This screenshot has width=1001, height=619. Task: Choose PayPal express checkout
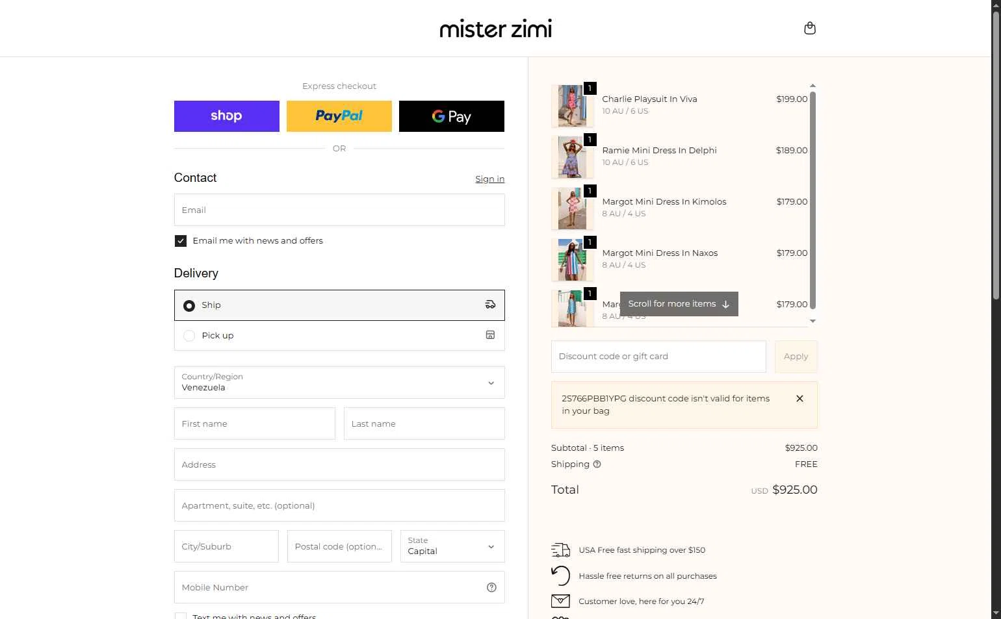[x=339, y=116]
